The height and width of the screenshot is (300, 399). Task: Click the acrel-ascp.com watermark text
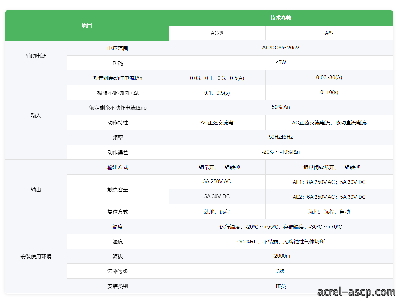pos(356,292)
